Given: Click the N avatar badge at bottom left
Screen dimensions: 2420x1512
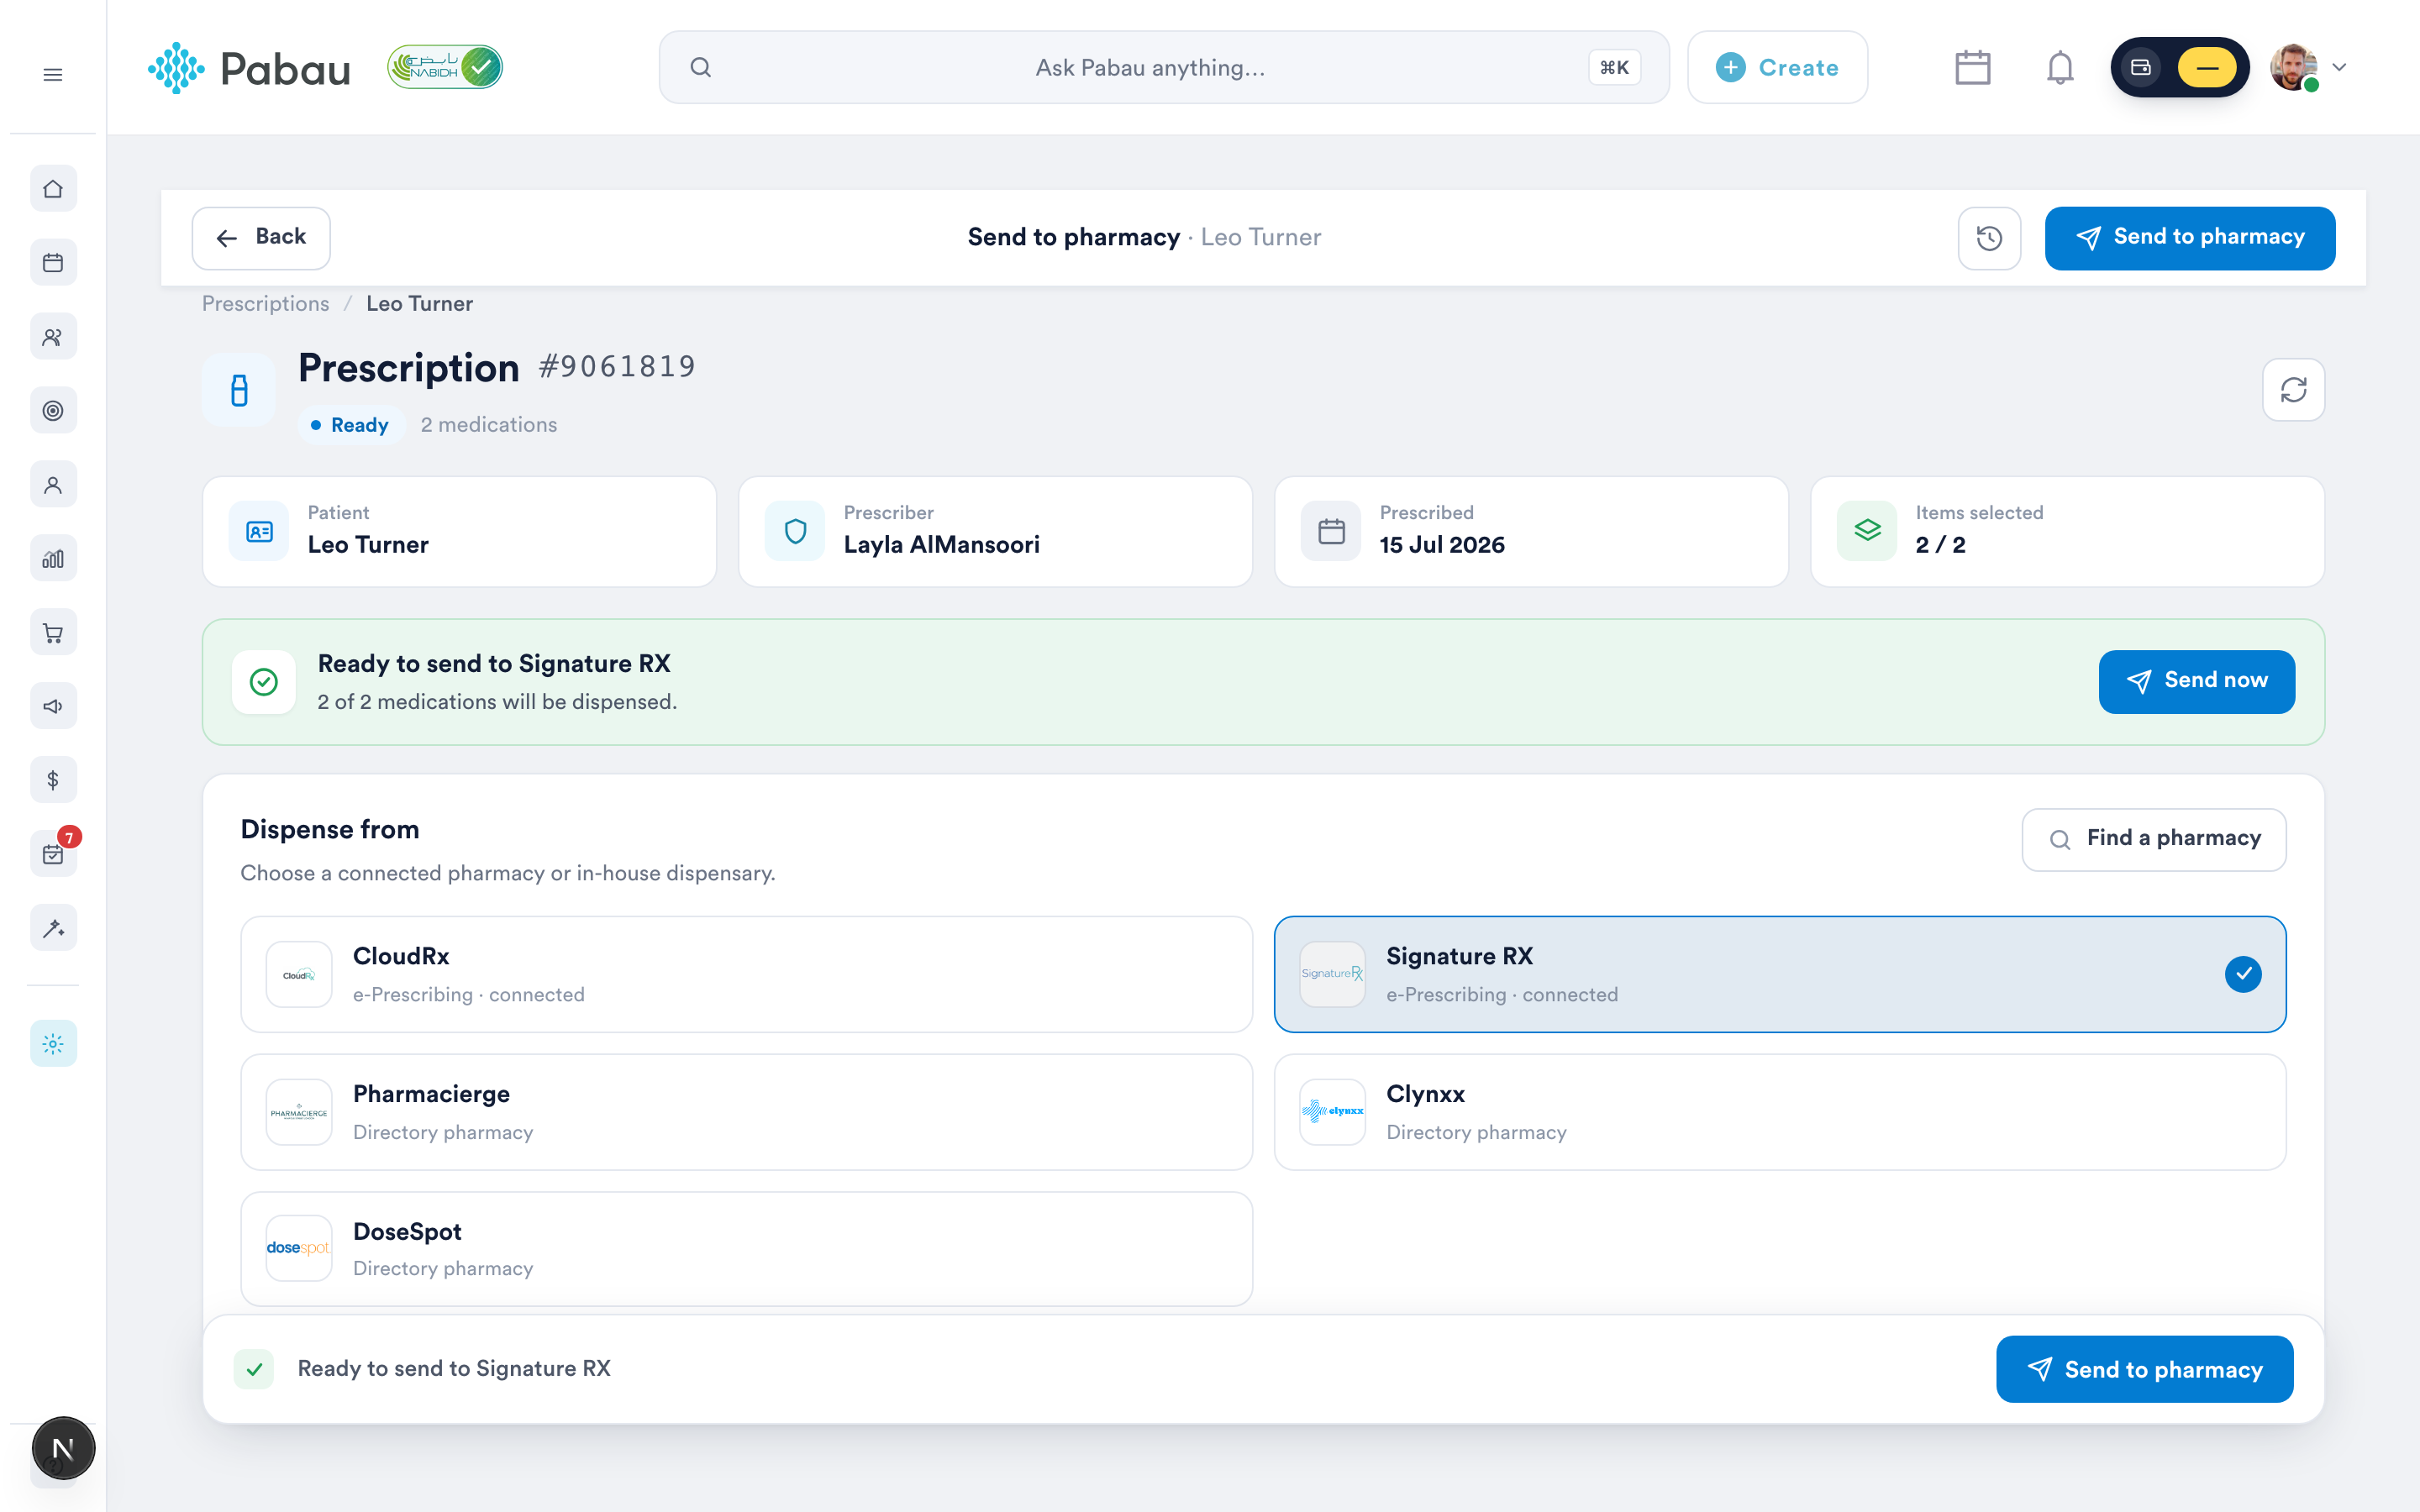Looking at the screenshot, I should pos(63,1448).
